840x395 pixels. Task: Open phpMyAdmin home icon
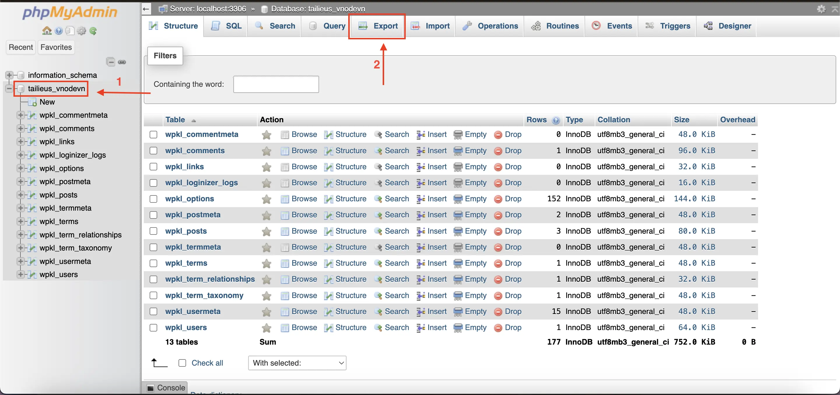47,31
